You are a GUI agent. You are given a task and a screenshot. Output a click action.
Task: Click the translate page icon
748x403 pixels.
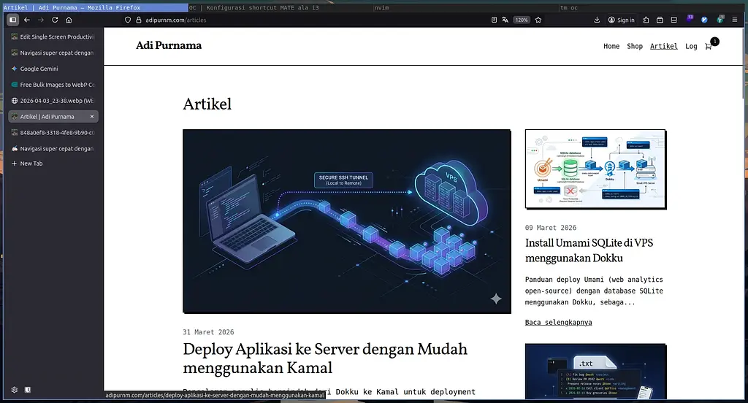click(505, 20)
